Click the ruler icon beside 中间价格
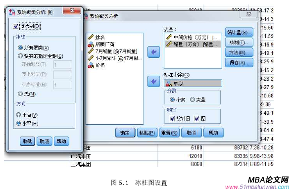The height and width of the screenshot is (190, 290). [x=169, y=38]
